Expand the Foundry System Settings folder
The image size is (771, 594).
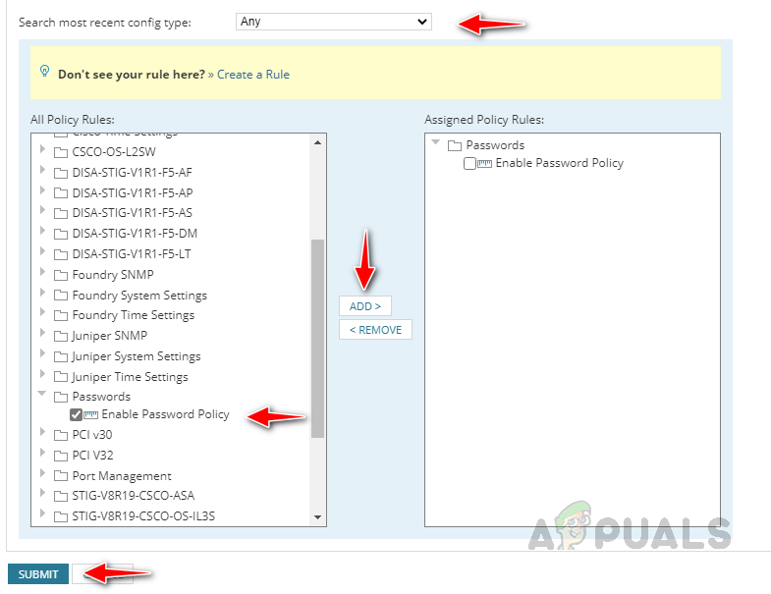42,292
